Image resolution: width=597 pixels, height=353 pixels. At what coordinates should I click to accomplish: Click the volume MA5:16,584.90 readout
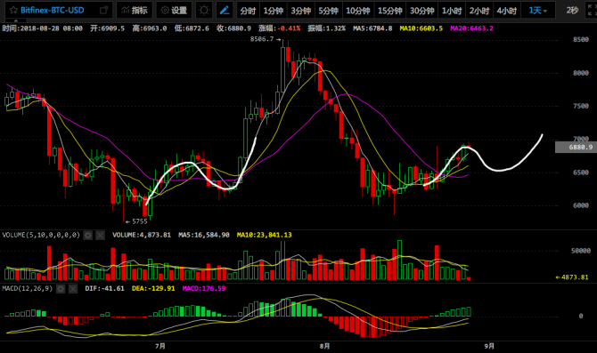coord(204,236)
